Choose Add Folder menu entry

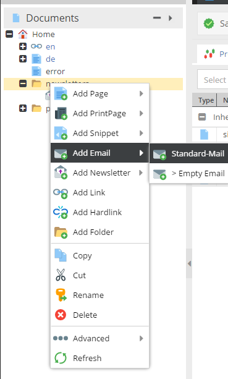[99, 232]
